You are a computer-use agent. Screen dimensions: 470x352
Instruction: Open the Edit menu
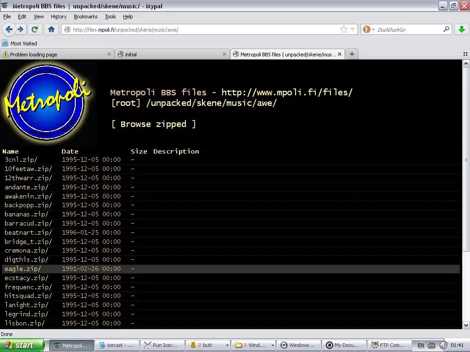click(22, 16)
